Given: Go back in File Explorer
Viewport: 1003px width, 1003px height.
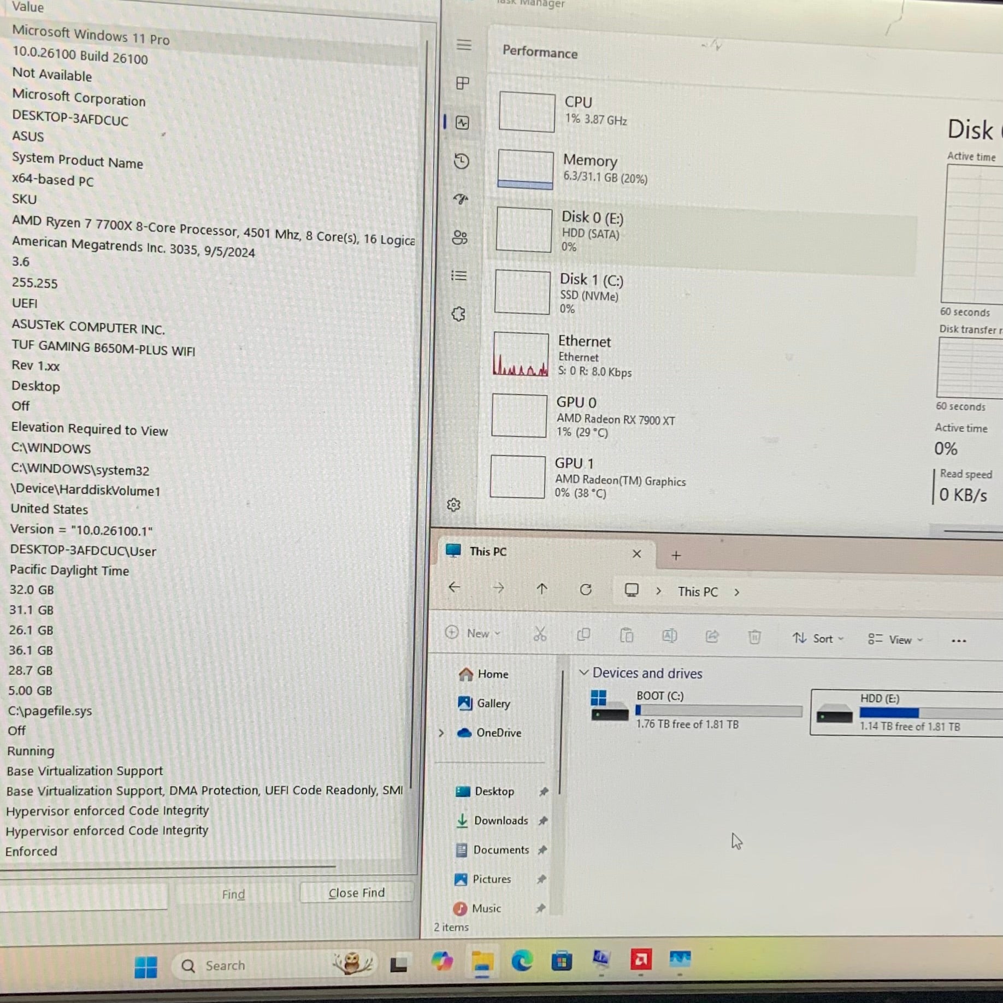Looking at the screenshot, I should [x=455, y=587].
